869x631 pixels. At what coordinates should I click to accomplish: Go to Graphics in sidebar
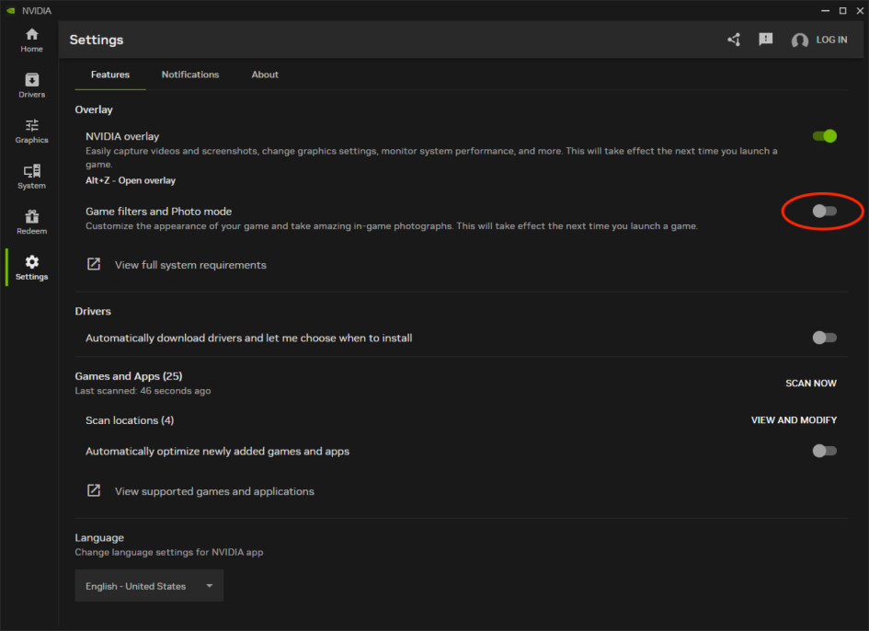(x=31, y=132)
